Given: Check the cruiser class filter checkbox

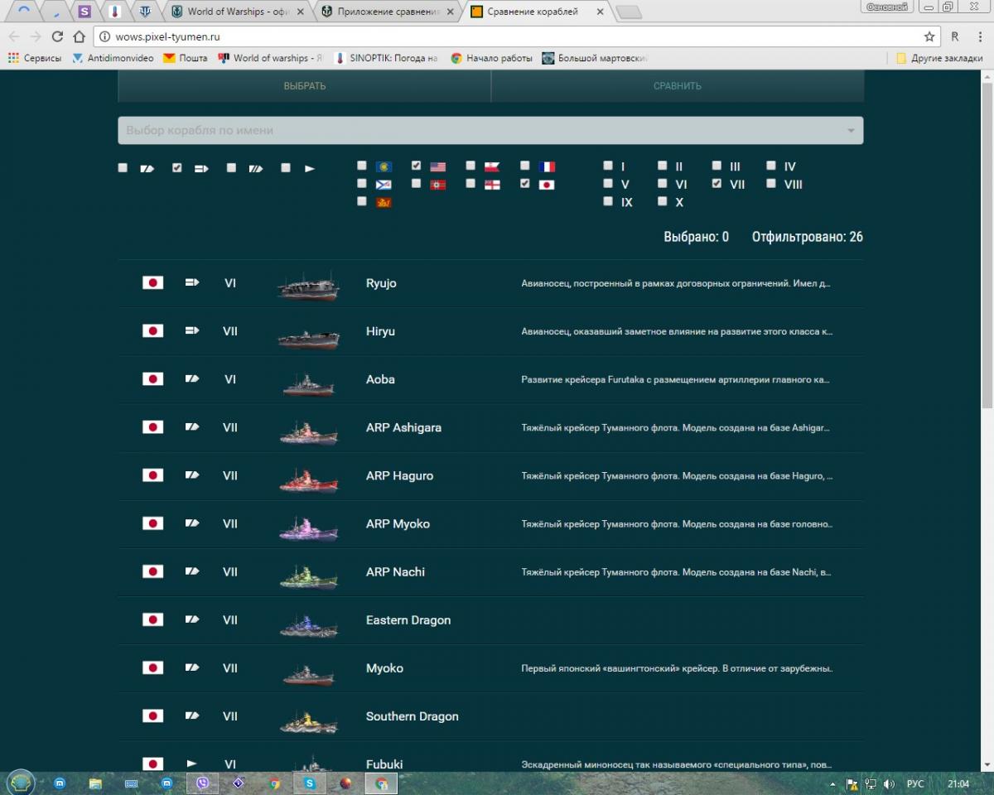Looking at the screenshot, I should 123,168.
